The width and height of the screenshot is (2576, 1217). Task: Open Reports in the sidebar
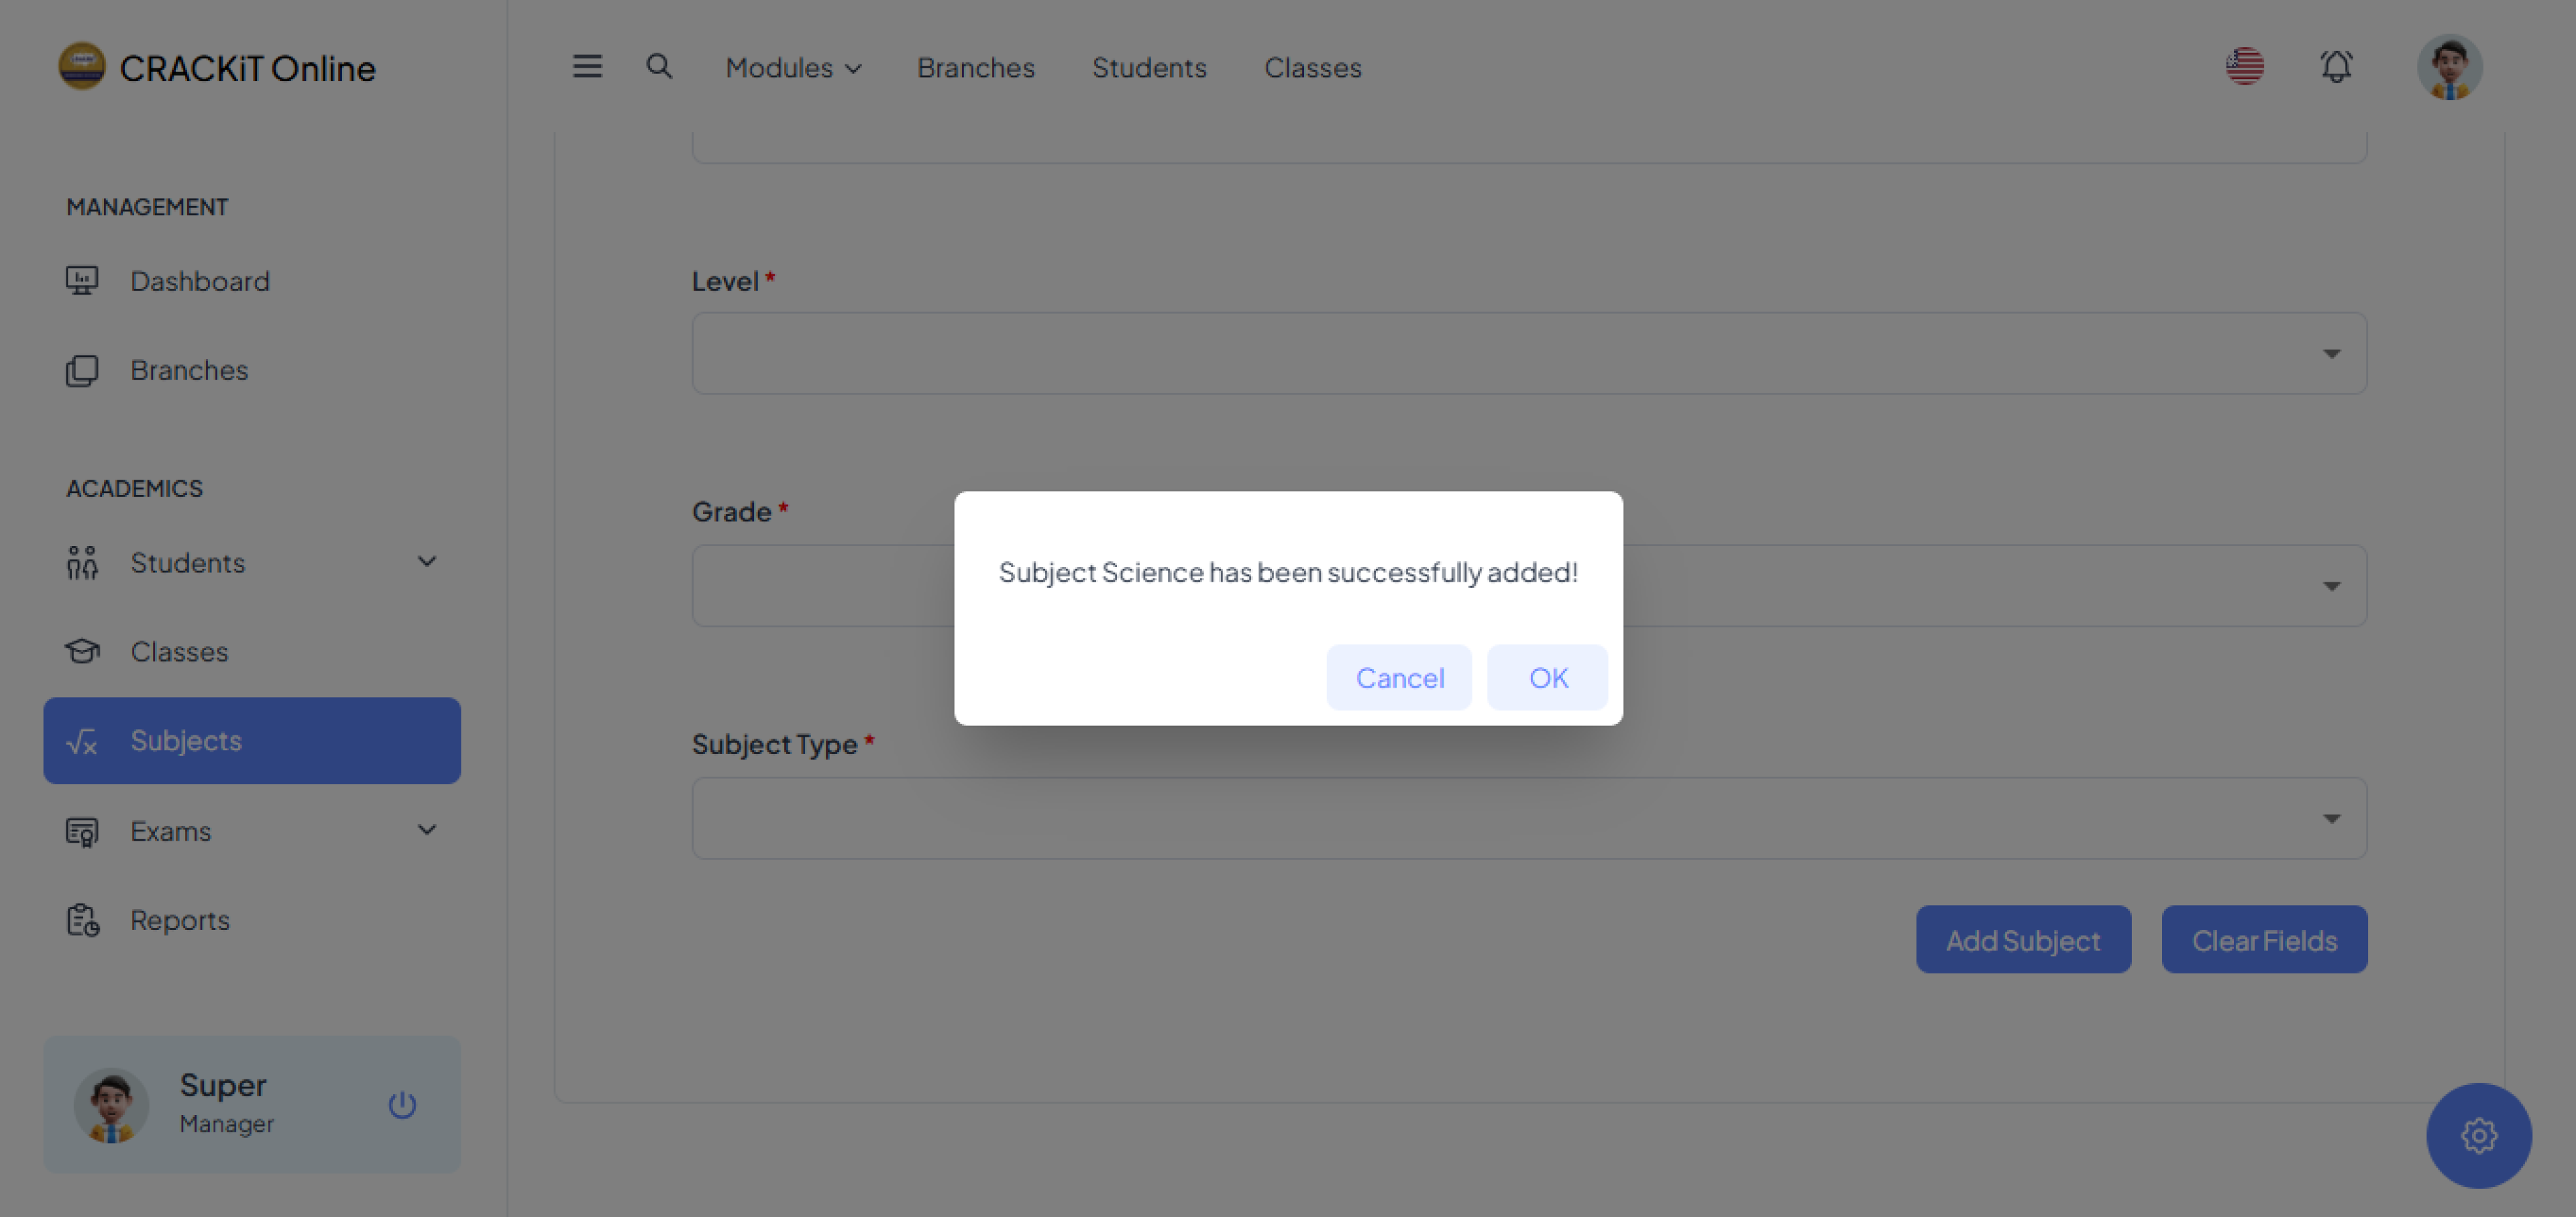[x=180, y=919]
